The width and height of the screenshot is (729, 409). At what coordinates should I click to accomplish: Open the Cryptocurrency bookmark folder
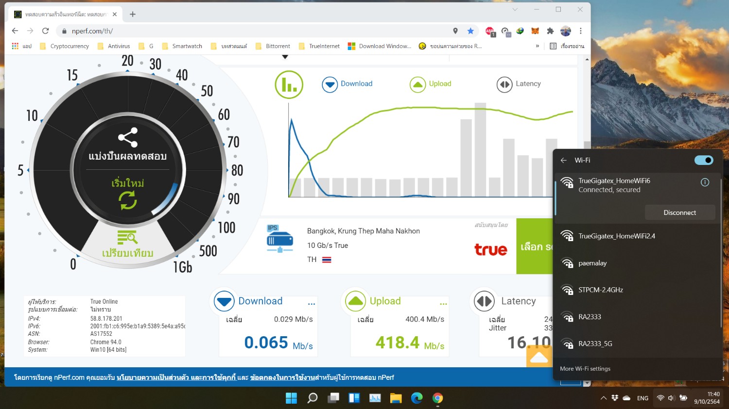(x=64, y=46)
